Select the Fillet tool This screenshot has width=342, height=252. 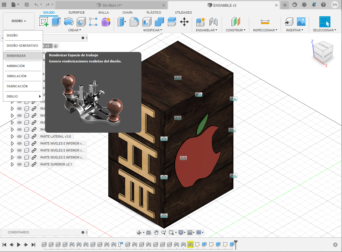134,22
